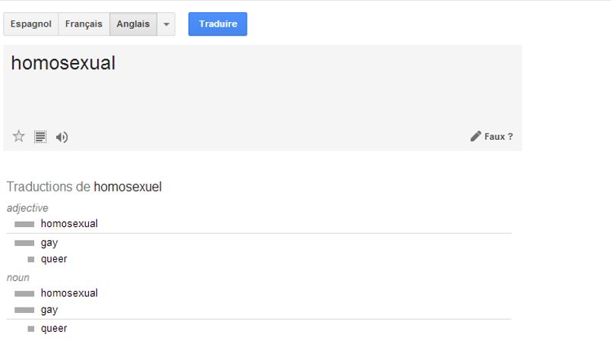
Task: Select Français as target language
Action: 83,24
